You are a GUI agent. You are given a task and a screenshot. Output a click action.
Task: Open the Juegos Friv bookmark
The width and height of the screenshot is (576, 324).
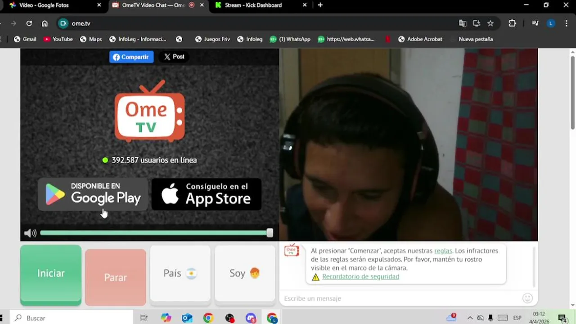pos(212,39)
